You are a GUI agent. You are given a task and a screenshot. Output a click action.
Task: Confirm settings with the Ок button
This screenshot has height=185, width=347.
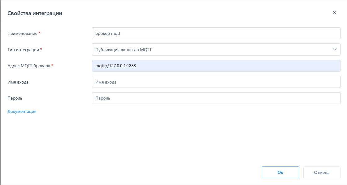[x=280, y=172]
